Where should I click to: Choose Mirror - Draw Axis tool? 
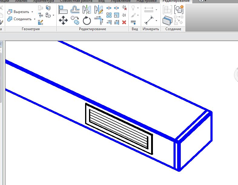coord(98,10)
